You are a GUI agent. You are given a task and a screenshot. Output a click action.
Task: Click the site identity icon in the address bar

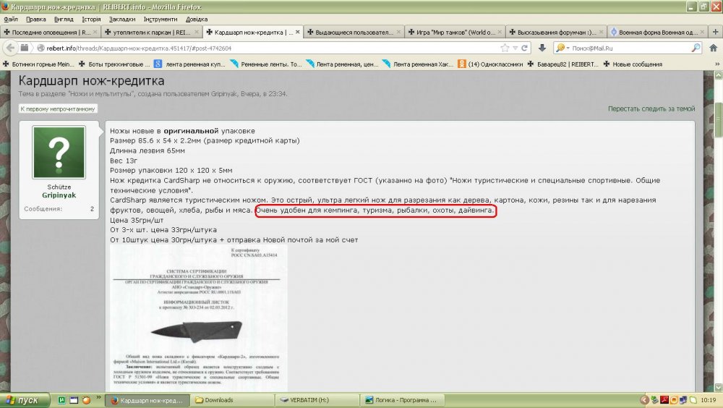[x=40, y=48]
